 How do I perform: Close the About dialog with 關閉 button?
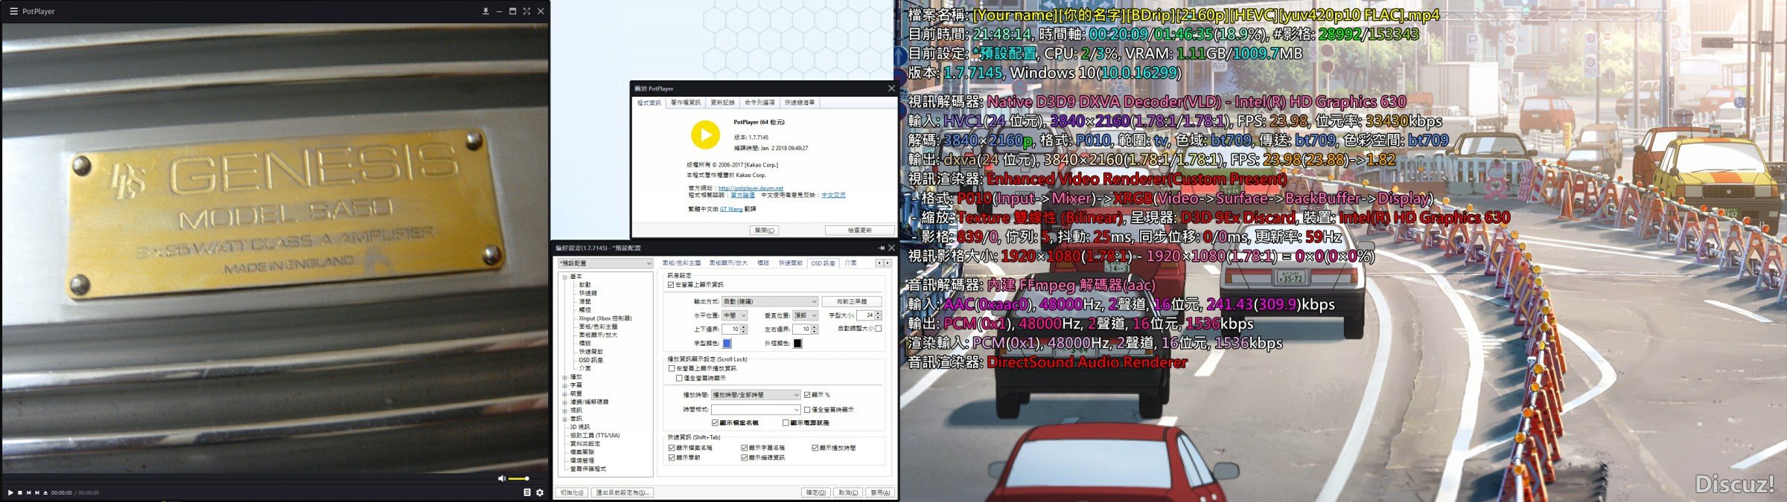tap(765, 231)
